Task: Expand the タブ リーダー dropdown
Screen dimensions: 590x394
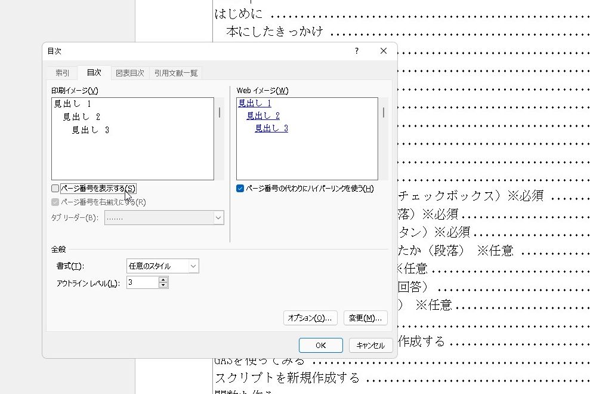Action: point(218,218)
